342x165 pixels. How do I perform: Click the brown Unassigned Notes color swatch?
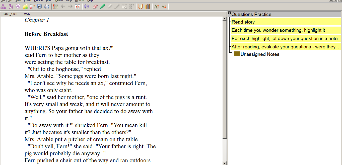(237, 54)
